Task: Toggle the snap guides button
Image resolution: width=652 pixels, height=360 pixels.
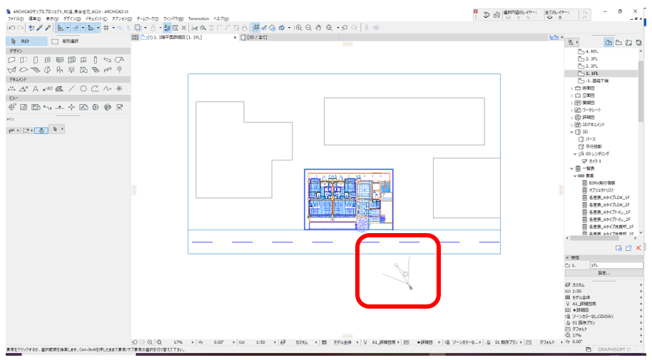Action: click(x=76, y=28)
